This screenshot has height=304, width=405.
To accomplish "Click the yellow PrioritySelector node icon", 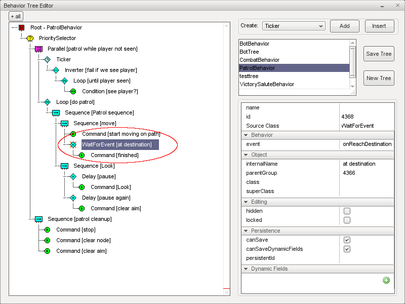I will (30, 39).
